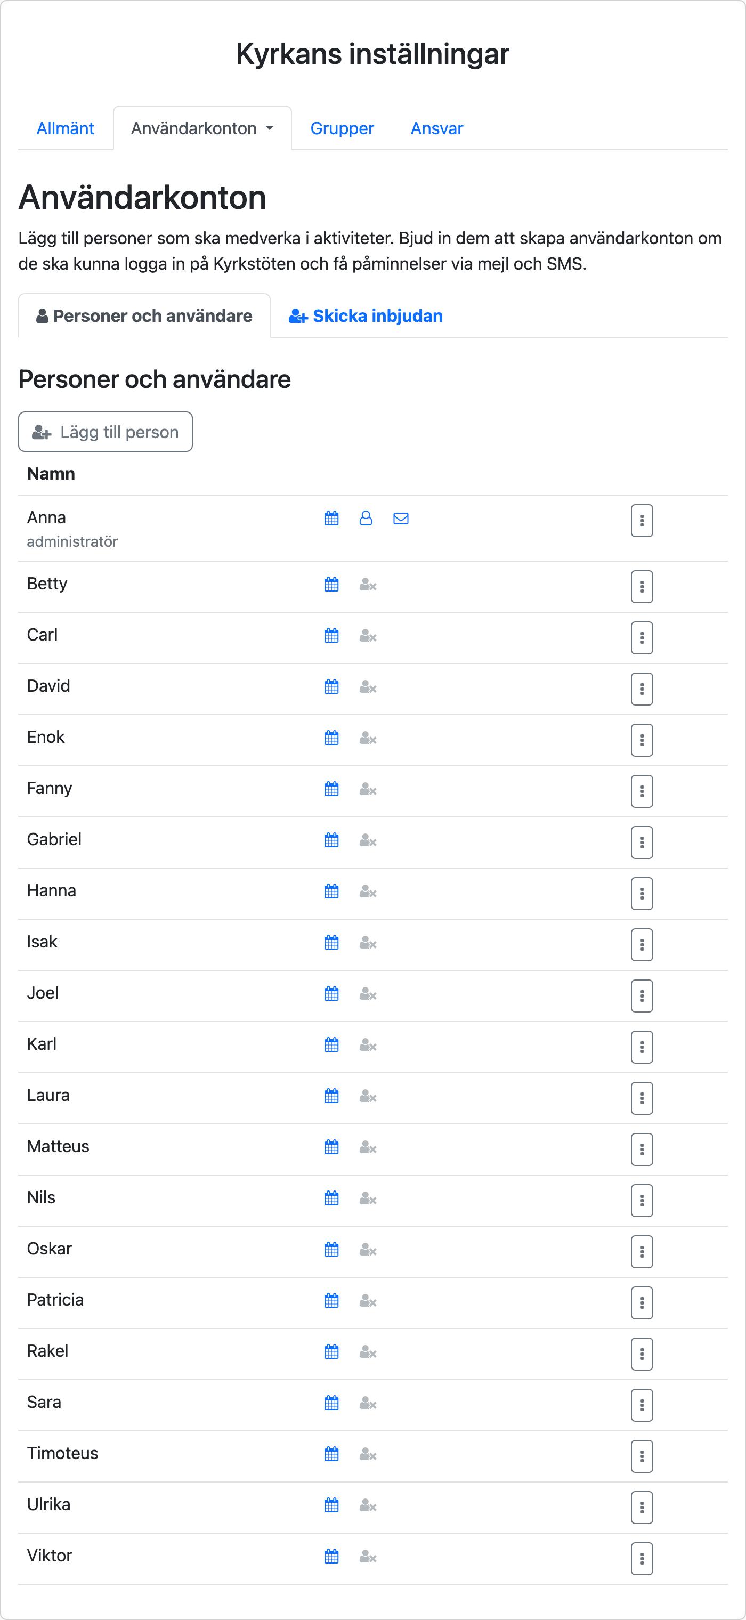The image size is (746, 1620).
Task: Click Matteus's no-account user icon
Action: tap(368, 1147)
